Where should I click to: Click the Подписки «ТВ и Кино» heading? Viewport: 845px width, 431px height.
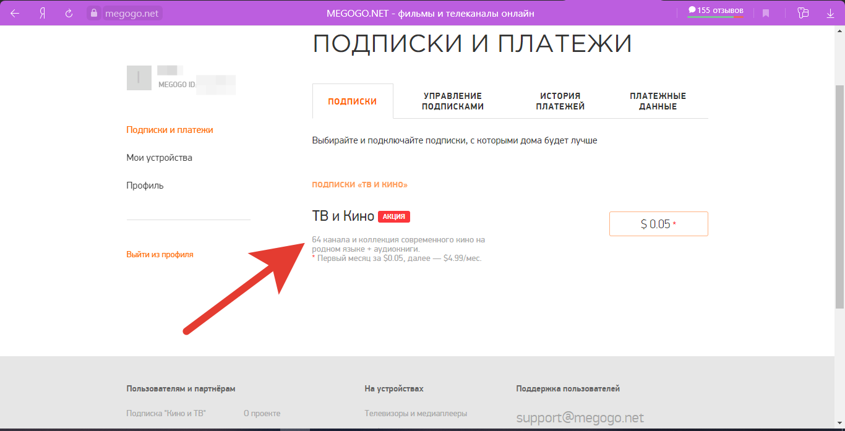click(x=360, y=185)
